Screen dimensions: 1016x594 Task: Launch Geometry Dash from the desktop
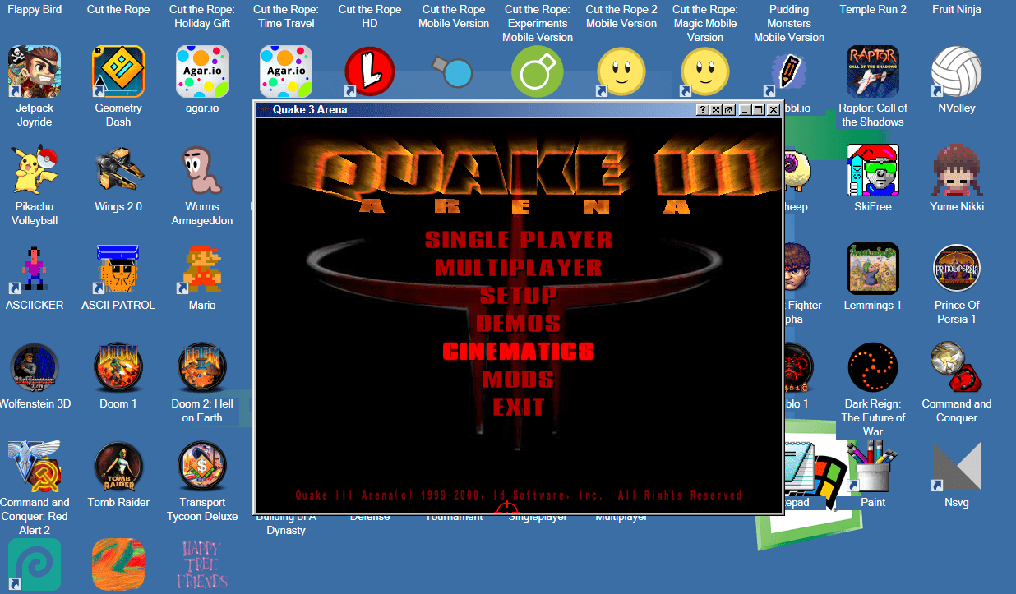[118, 71]
